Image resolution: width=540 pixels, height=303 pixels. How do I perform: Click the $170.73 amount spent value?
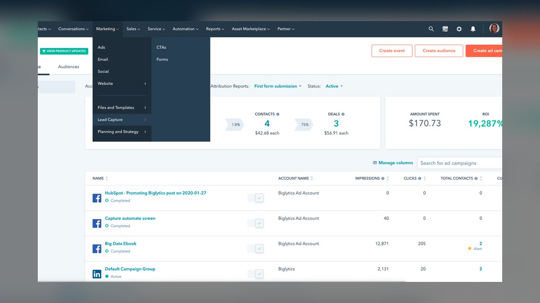point(425,123)
